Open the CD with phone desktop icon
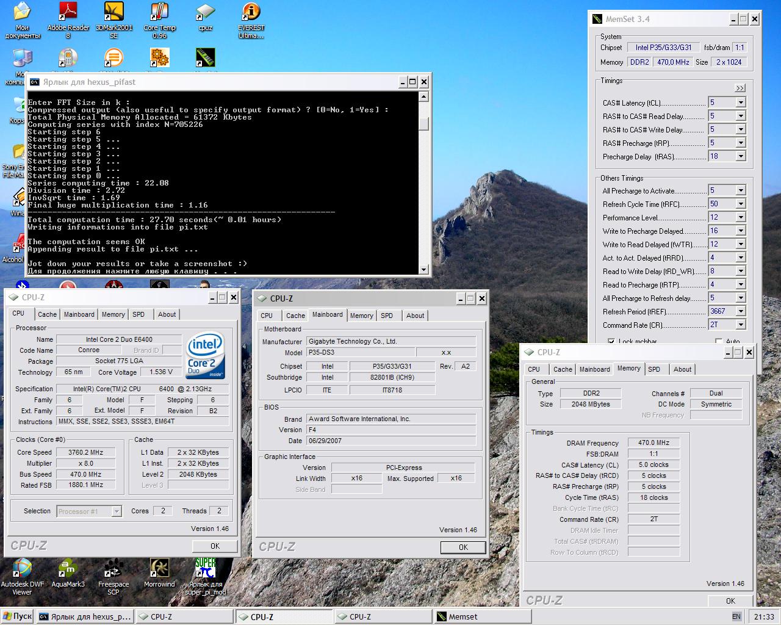Screen dimensions: 781x625 tap(68, 59)
